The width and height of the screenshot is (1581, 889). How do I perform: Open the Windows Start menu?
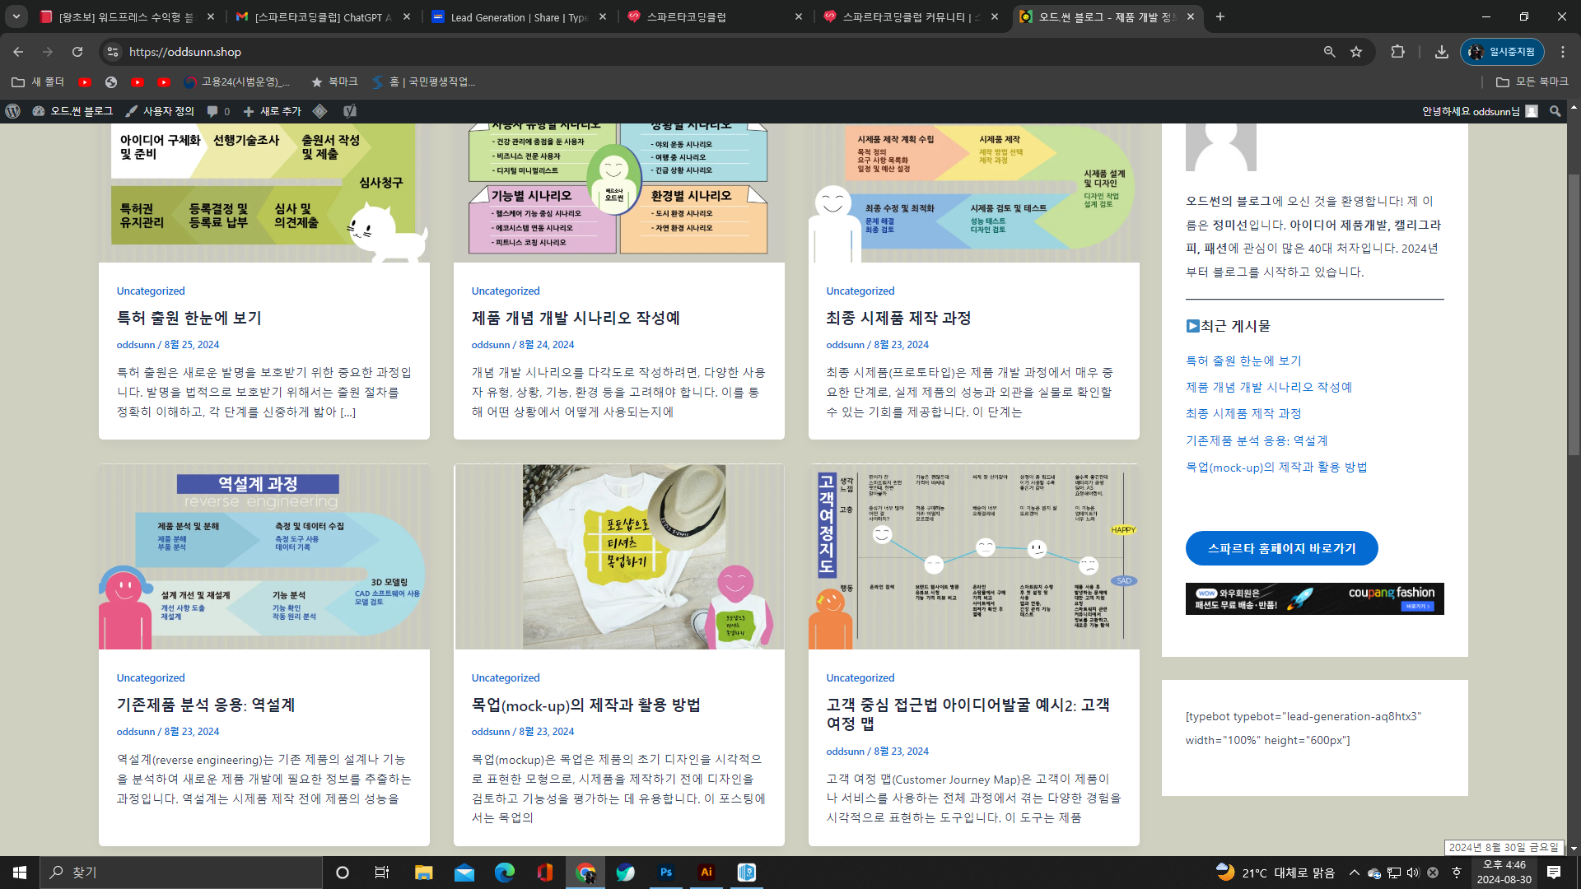[x=19, y=872]
